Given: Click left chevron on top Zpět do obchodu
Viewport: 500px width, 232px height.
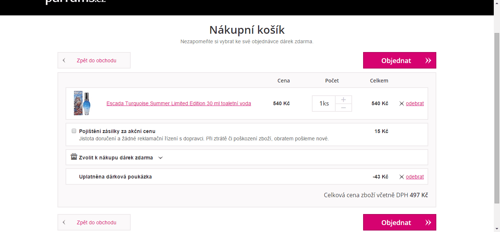Looking at the screenshot, I should (64, 60).
